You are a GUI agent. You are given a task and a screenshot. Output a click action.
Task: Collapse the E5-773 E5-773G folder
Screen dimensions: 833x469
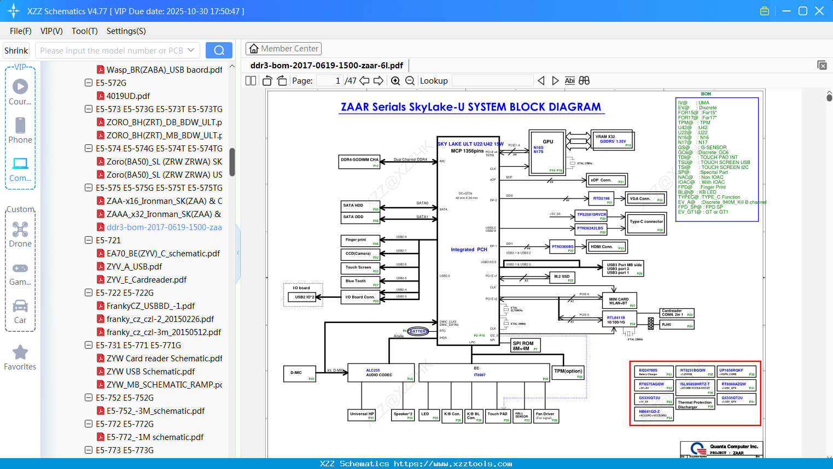click(89, 450)
